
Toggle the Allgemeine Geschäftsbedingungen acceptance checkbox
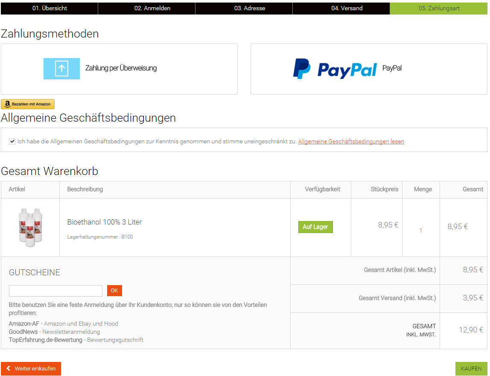point(12,141)
